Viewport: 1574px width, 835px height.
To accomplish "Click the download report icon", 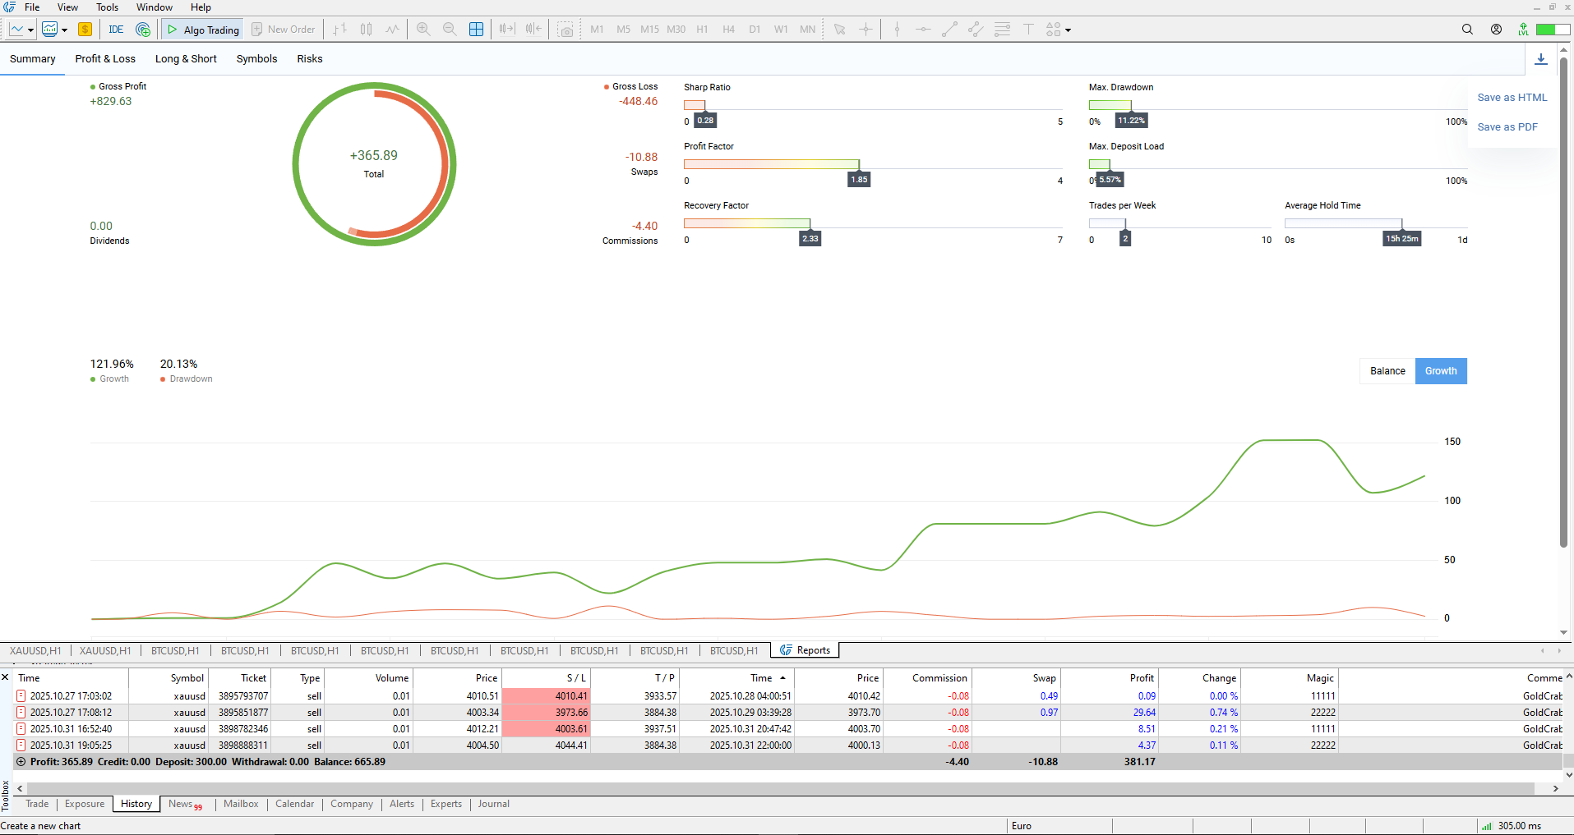I will pos(1541,59).
